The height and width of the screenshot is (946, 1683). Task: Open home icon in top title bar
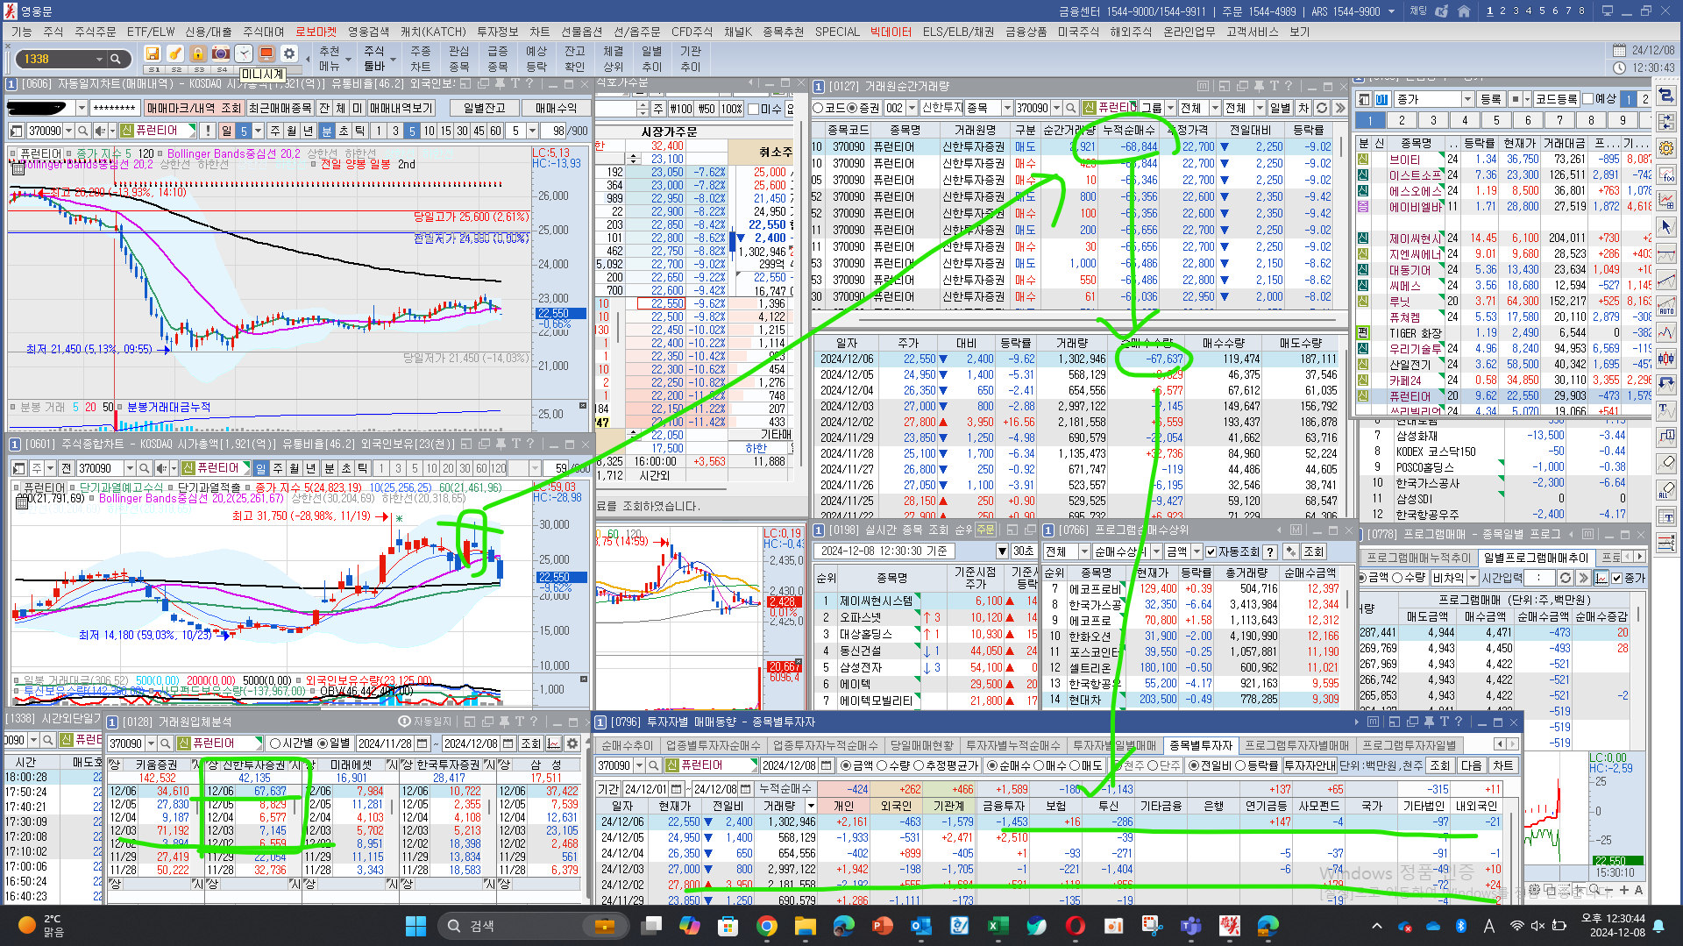click(x=1464, y=11)
